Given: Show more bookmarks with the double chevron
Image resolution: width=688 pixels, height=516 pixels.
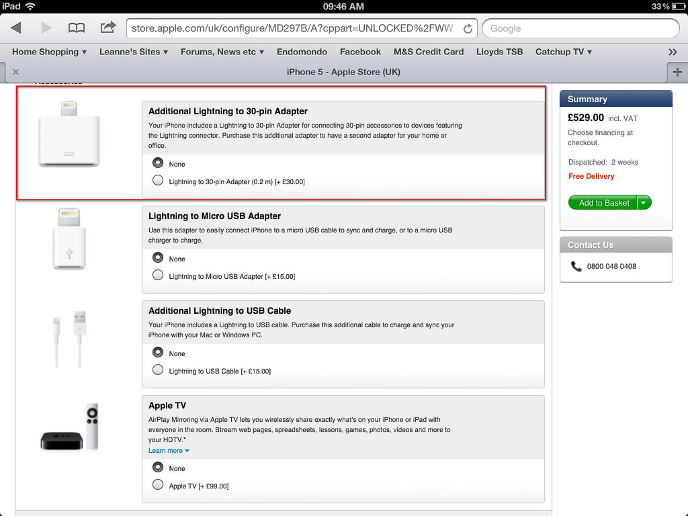Looking at the screenshot, I should [x=673, y=52].
